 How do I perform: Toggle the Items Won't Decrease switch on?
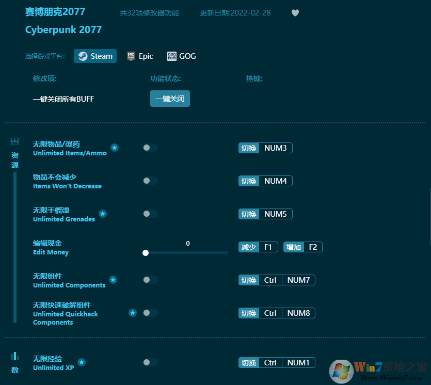[x=150, y=181]
